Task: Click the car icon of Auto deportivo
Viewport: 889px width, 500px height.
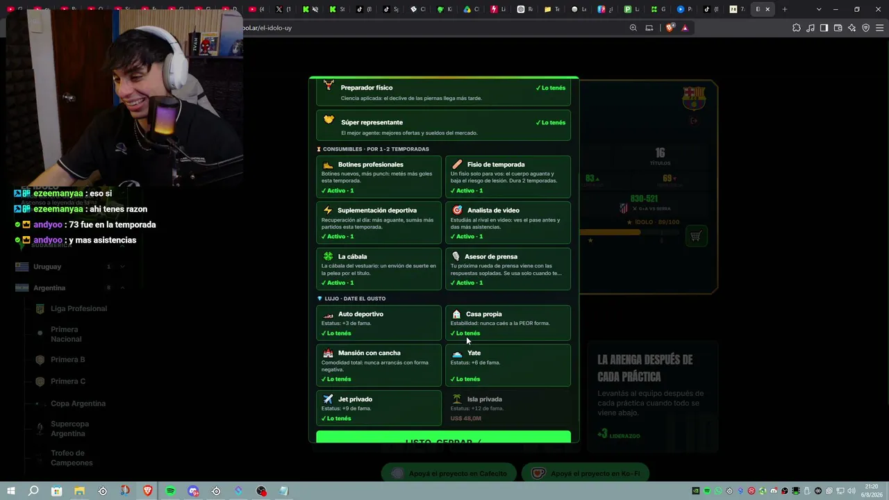Action: (329, 314)
